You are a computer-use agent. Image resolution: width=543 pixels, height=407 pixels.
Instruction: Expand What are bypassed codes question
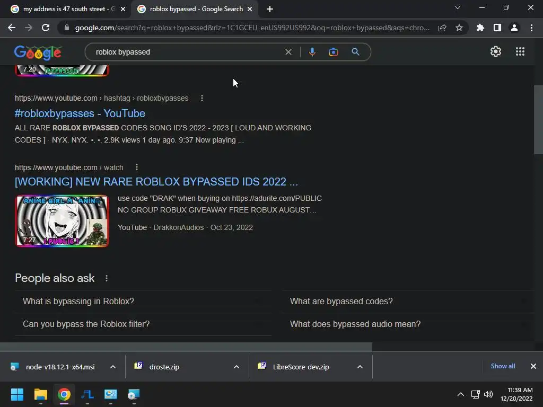[408, 302]
